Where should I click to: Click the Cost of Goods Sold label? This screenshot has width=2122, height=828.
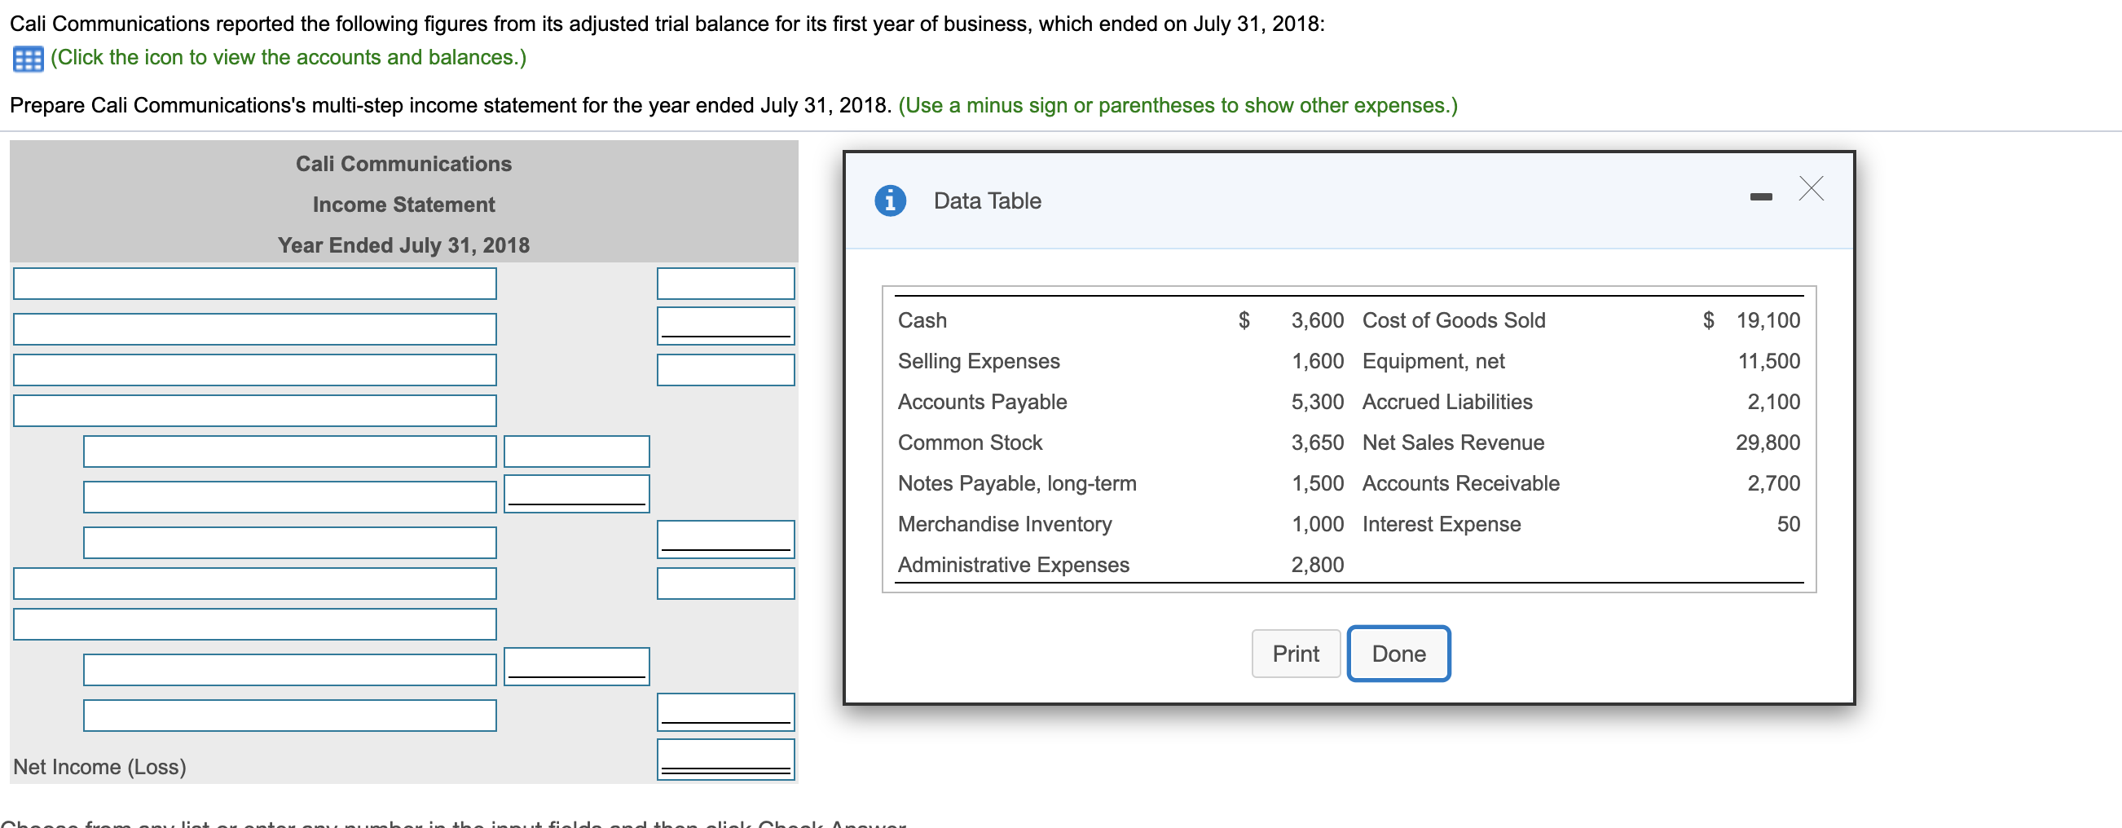click(1453, 320)
